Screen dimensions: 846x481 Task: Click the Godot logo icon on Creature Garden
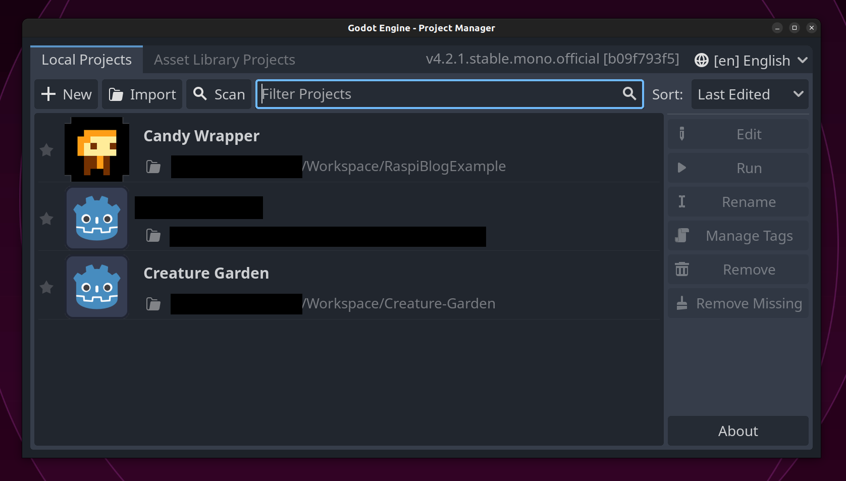96,286
